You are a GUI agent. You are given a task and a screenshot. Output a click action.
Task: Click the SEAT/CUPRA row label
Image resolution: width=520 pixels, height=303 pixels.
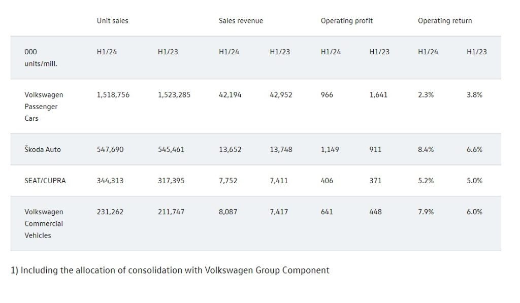pyautogui.click(x=45, y=181)
